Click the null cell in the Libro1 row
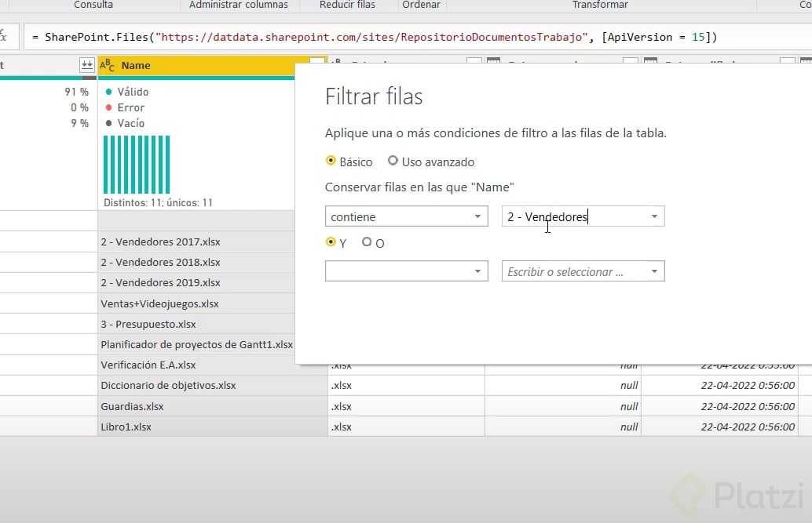Screen dimensions: 812x523 coord(563,427)
